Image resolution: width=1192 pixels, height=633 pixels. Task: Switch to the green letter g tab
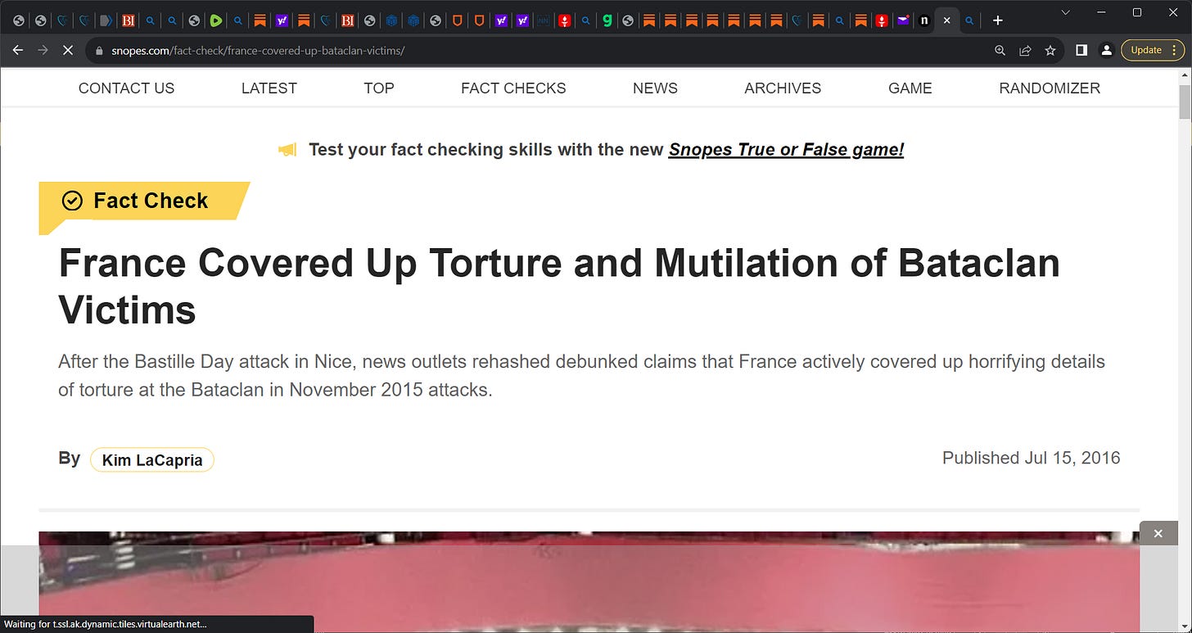(x=607, y=20)
